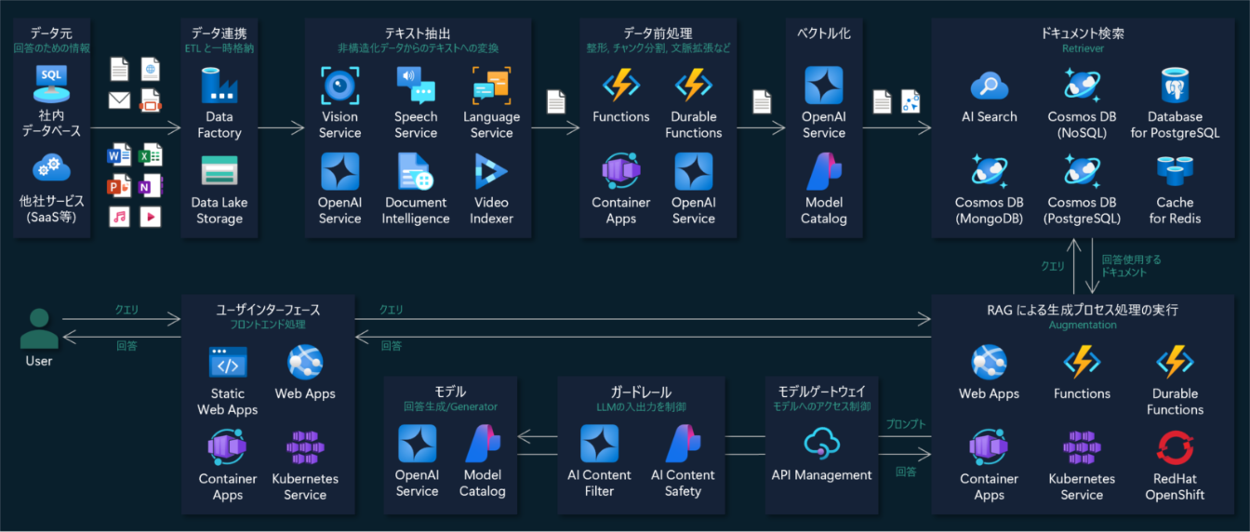Select the Cosmos DB (NoSQL) icon
Viewport: 1250px width, 532px height.
(x=1083, y=85)
